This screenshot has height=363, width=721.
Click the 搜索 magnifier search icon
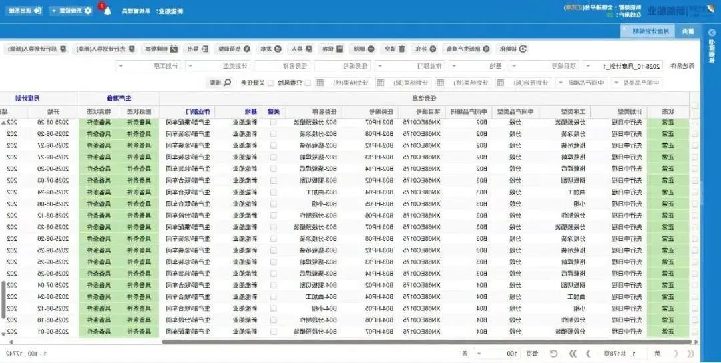(x=228, y=83)
